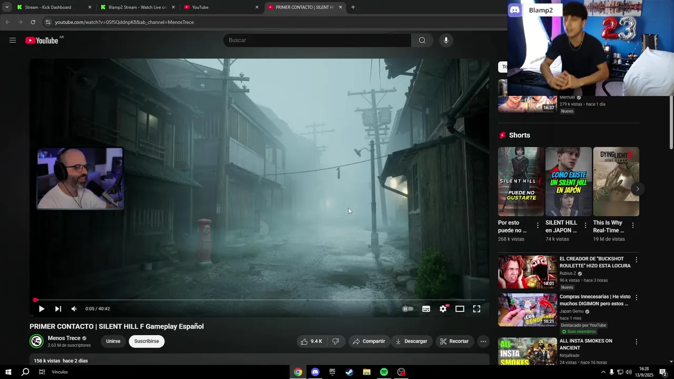Viewport: 674px width, 379px height.
Task: Open Windows taskbar search
Action: pos(25,372)
